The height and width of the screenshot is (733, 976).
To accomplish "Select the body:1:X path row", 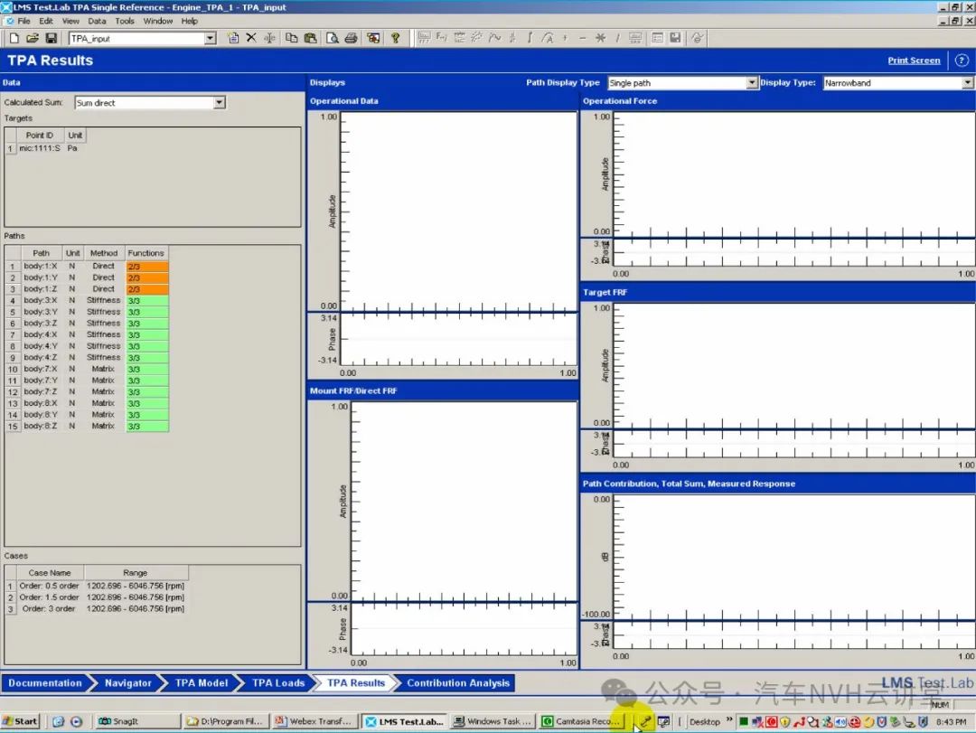I will tap(41, 267).
